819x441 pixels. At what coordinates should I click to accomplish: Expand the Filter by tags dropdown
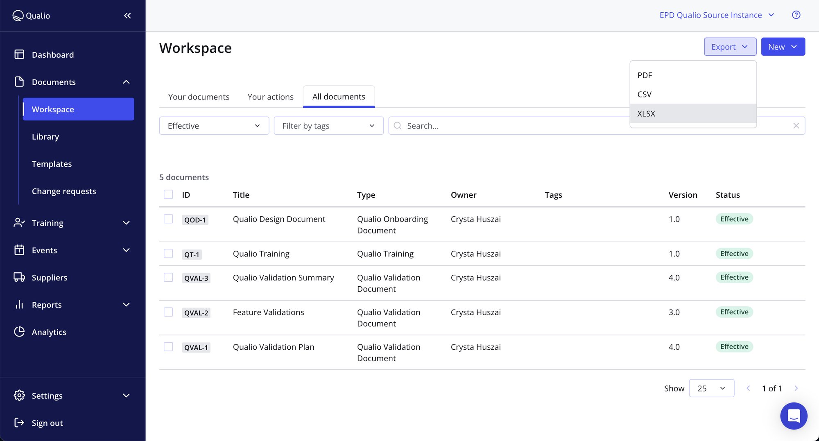[x=328, y=126]
